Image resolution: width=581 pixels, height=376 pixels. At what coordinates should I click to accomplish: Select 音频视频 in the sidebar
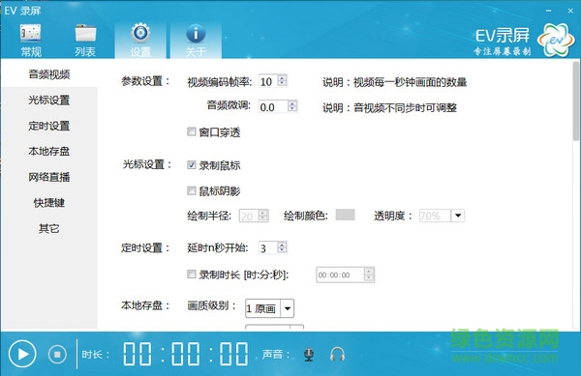(49, 74)
